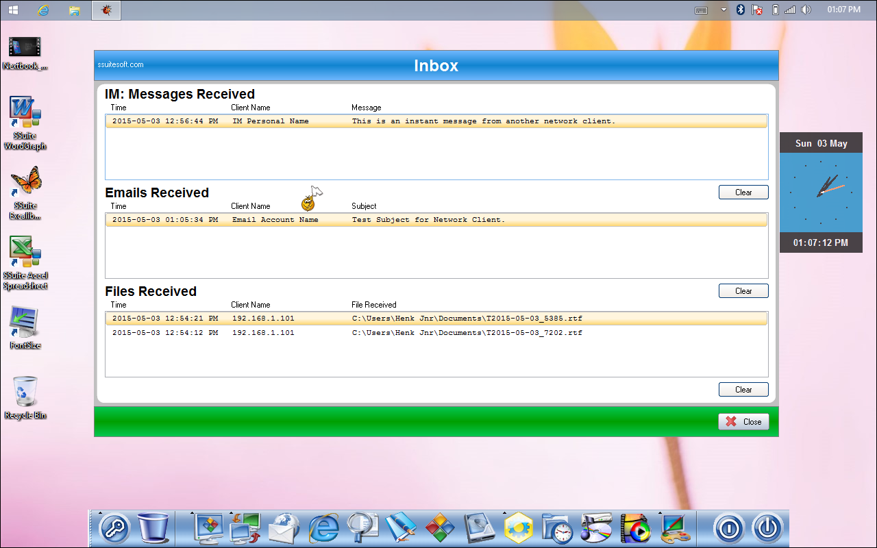The image size is (877, 548).
Task: Open the yellow hexagon gear settings icon
Action: click(519, 528)
